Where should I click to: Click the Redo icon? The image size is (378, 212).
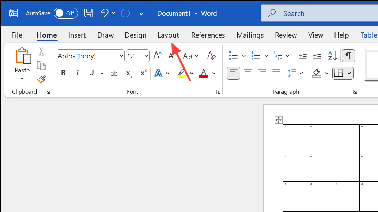point(125,13)
